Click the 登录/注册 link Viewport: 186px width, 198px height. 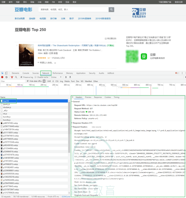click(179, 2)
